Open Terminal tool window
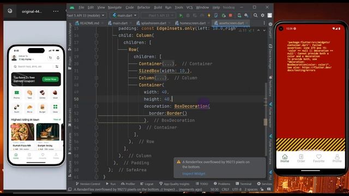The height and width of the screenshot is (196, 349). (x=243, y=184)
